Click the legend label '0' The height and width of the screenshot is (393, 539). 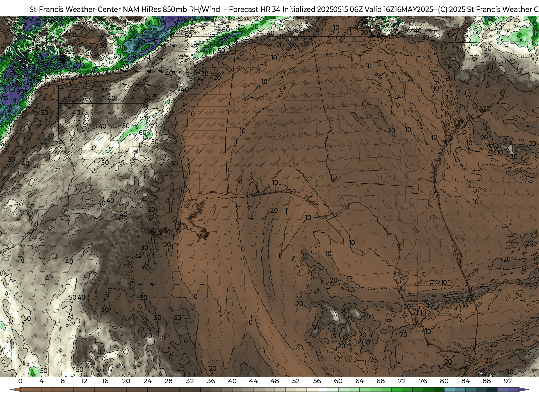pyautogui.click(x=20, y=381)
